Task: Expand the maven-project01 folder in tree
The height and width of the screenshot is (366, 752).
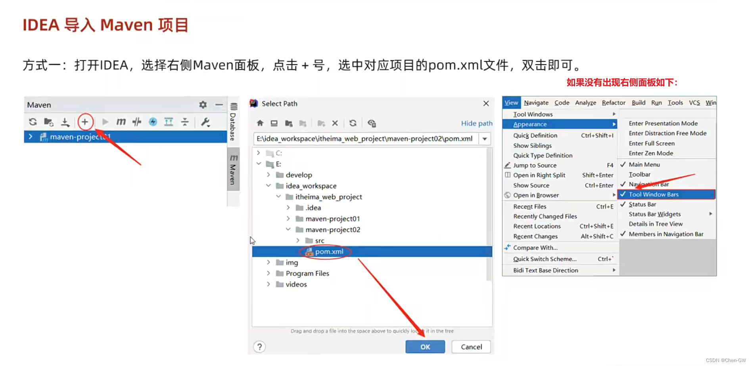Action: tap(288, 218)
